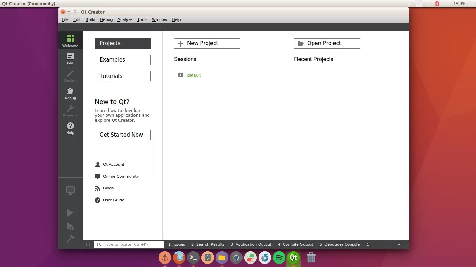The height and width of the screenshot is (267, 476).
Task: Click the Blogs RSS icon
Action: 98,188
